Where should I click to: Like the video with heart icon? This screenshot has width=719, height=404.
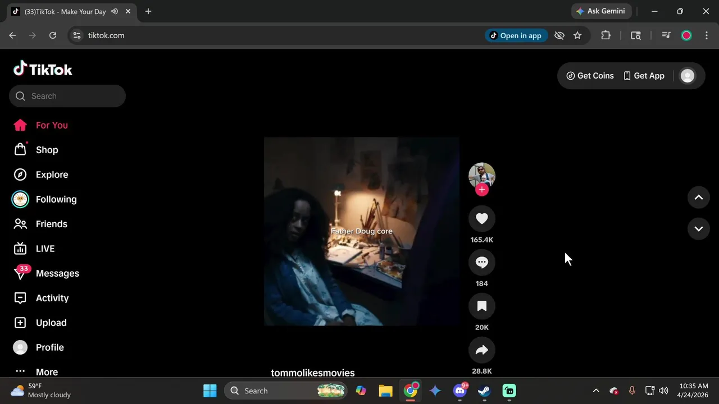point(482,219)
